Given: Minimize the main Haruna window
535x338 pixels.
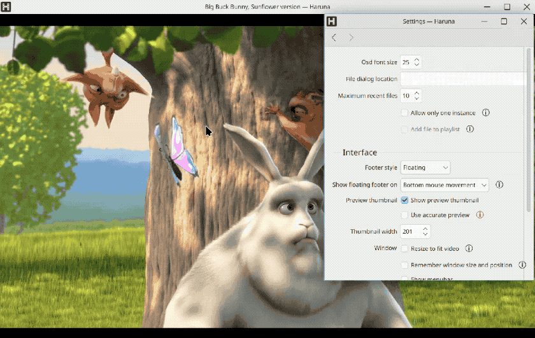Looking at the screenshot, I should [487, 7].
